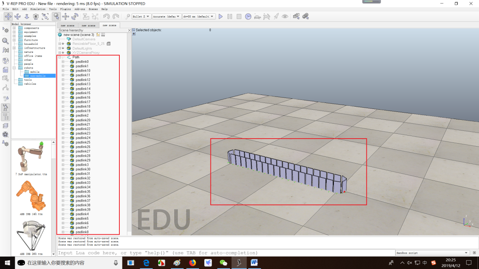The width and height of the screenshot is (479, 269).
Task: Select the fit-to-view camera icon
Action: point(45,17)
